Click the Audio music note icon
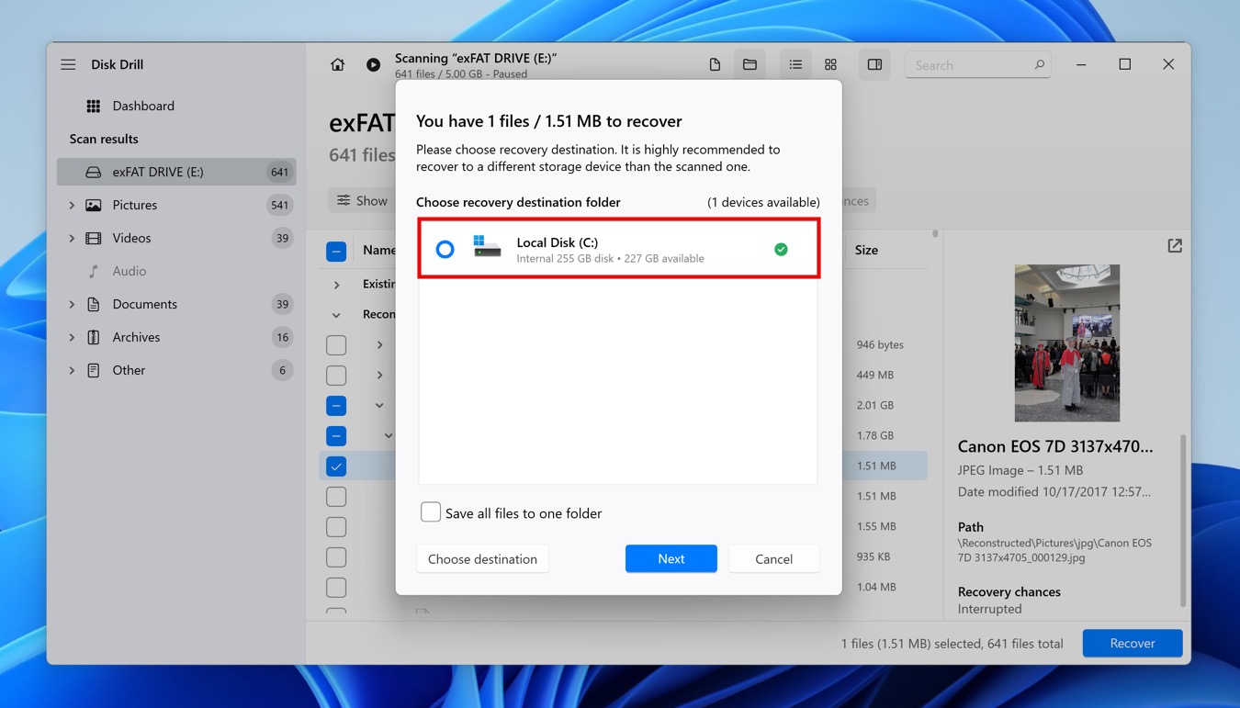1240x708 pixels. pos(94,272)
